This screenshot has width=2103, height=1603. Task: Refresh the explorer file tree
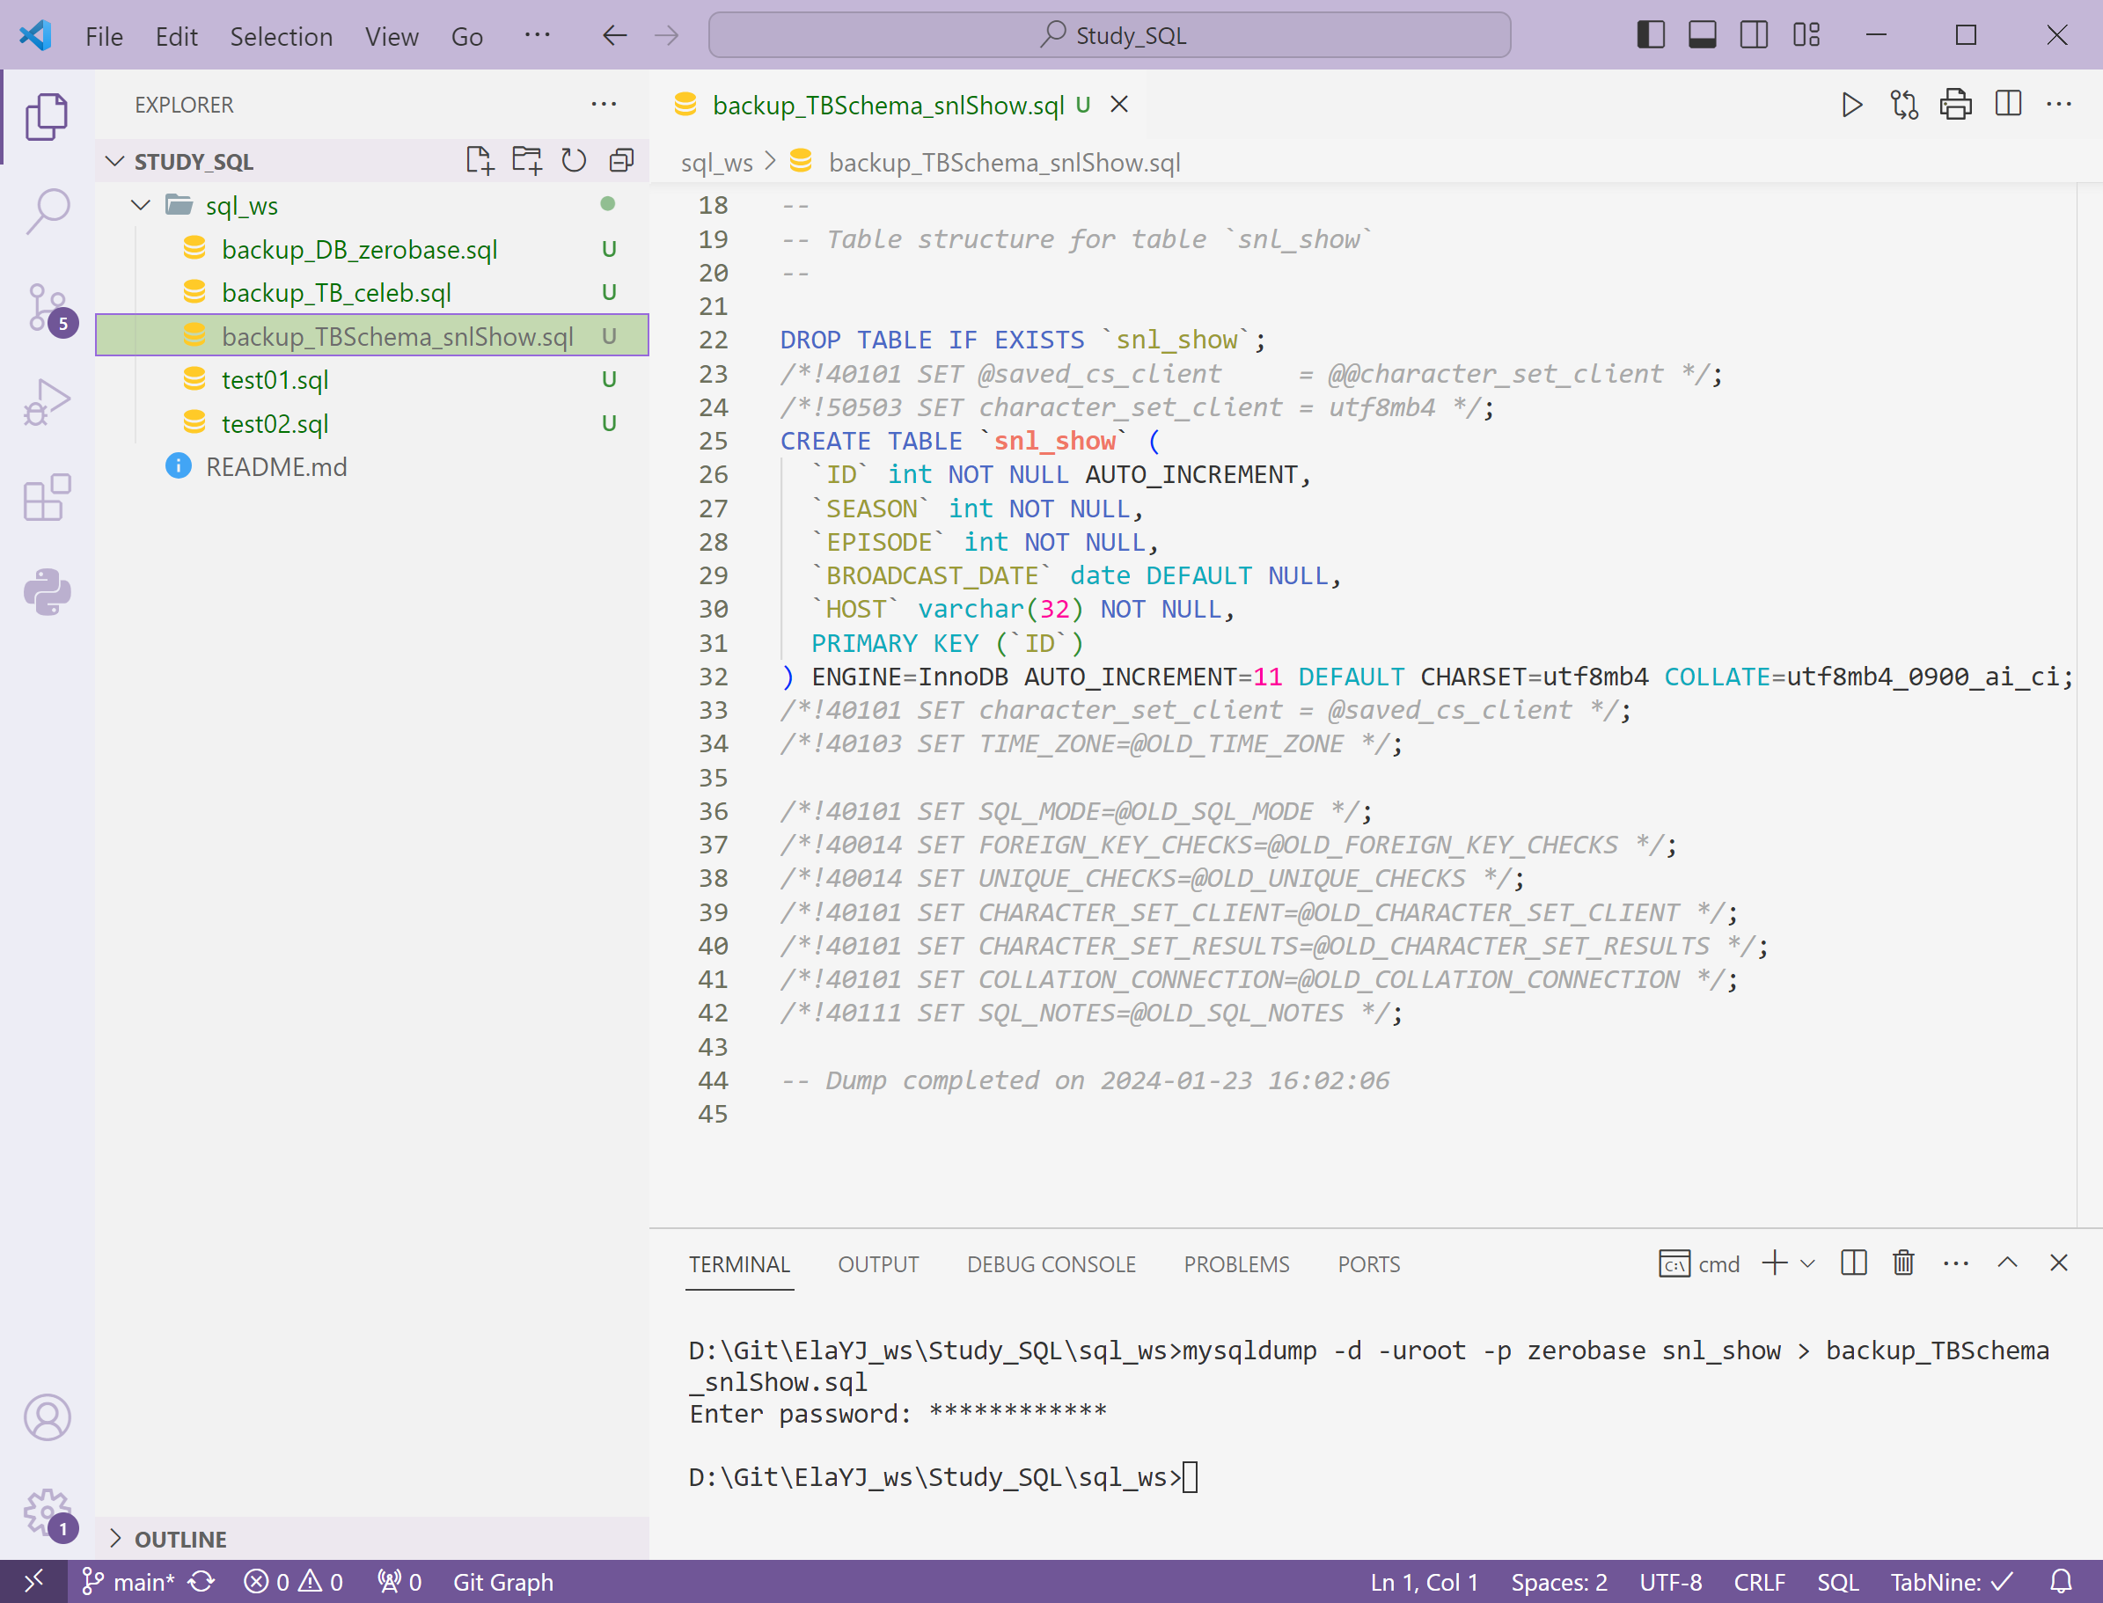(x=574, y=160)
